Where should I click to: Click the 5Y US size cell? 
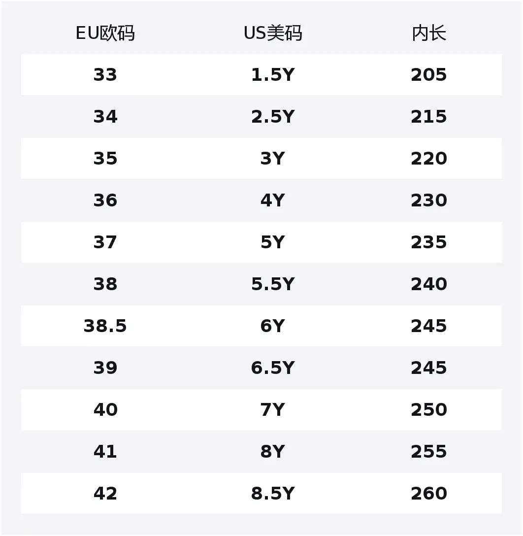272,242
